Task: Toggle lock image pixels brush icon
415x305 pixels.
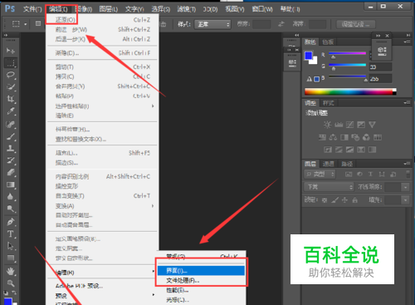Action: 334,199
